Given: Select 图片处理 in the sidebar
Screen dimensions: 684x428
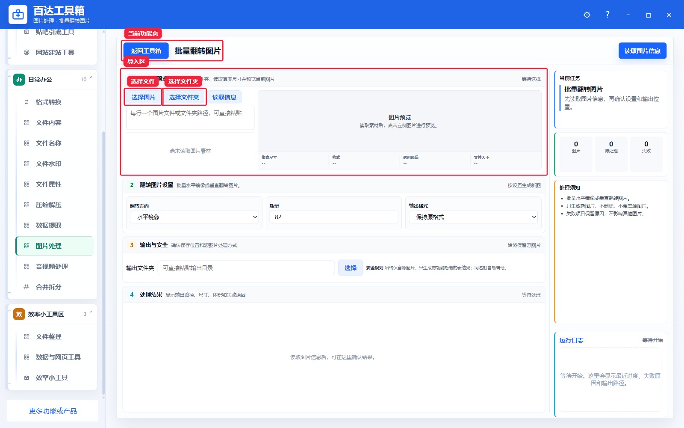Looking at the screenshot, I should [x=55, y=246].
